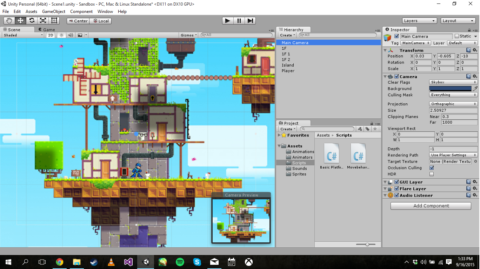Disable the Camera component checkbox
This screenshot has height=269, width=480.
396,76
